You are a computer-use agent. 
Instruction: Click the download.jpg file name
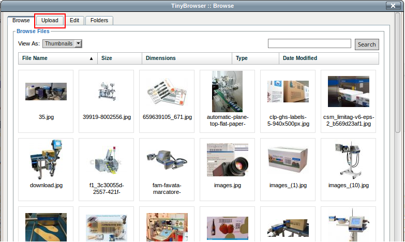[x=46, y=185]
